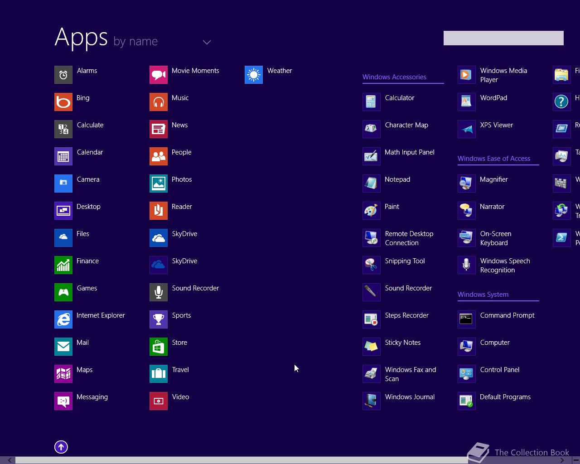Click the Windows Accessories group header
The height and width of the screenshot is (464, 580).
pyautogui.click(x=394, y=77)
